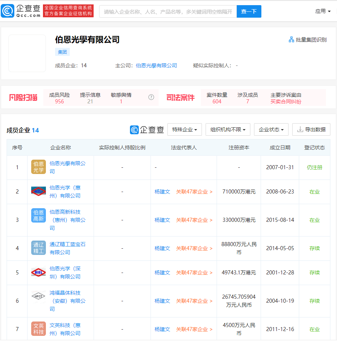Click 杨建文 in row 4
The width and height of the screenshot is (337, 341).
click(x=162, y=248)
